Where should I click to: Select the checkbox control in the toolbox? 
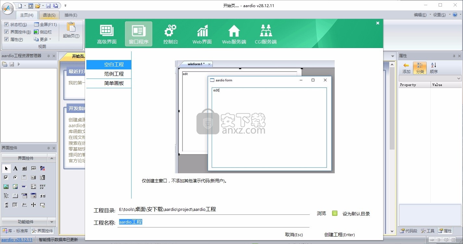[6, 177]
